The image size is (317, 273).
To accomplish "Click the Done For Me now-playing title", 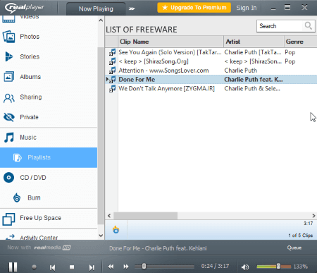I will (158, 248).
